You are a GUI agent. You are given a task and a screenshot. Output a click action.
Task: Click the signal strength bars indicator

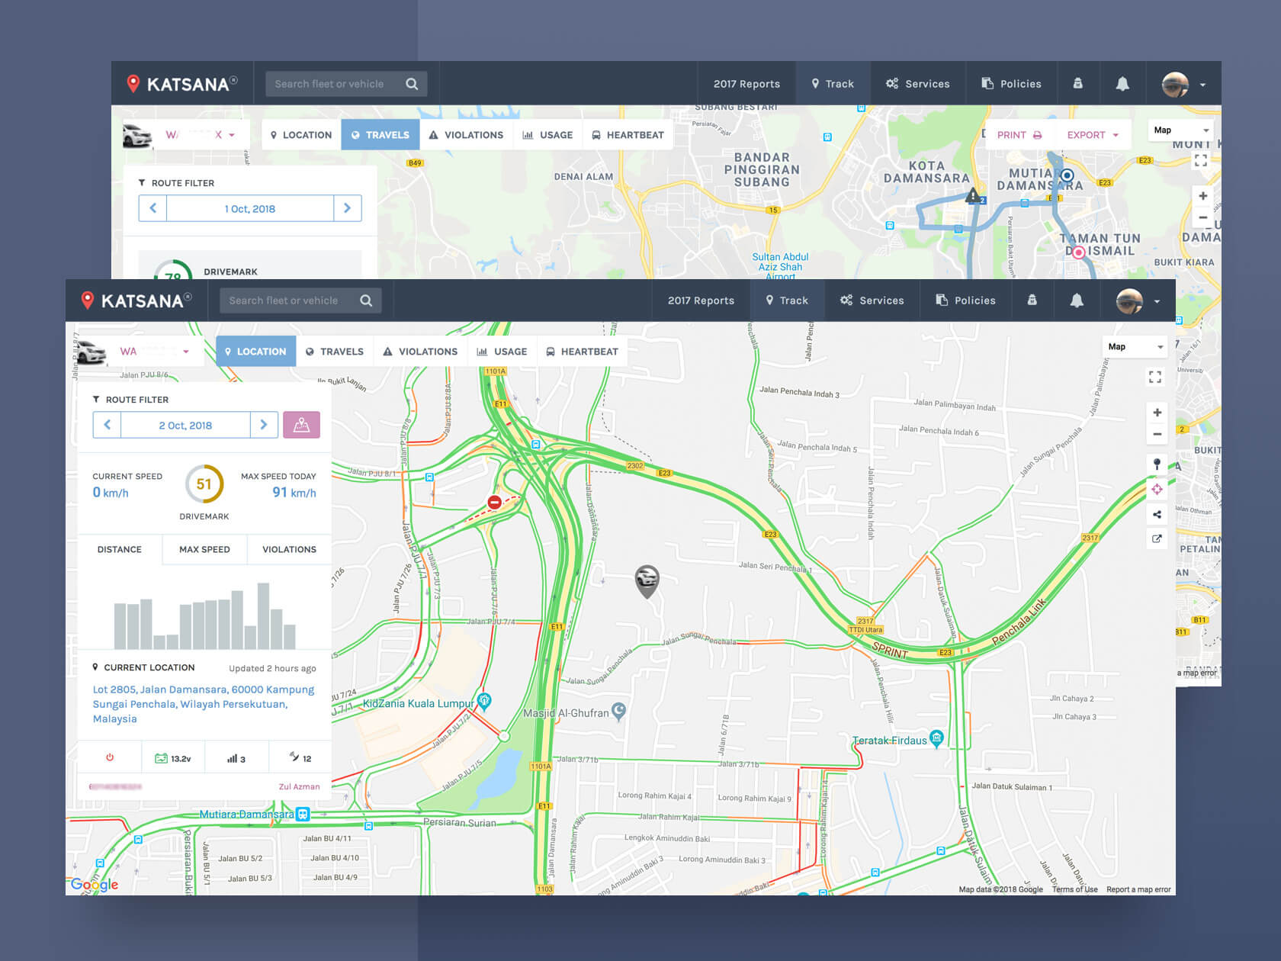click(x=236, y=758)
